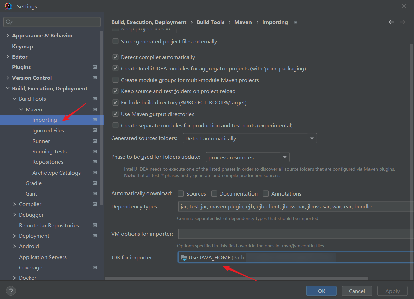This screenshot has width=414, height=299.
Task: Toggle Use Maven output directories
Action: tap(115, 114)
